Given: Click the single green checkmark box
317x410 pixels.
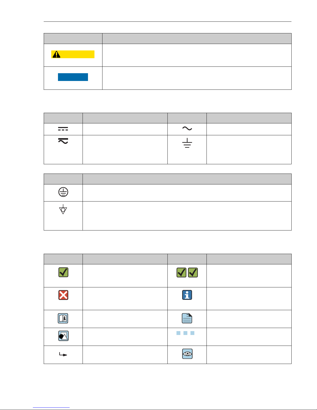Looking at the screenshot, I should (63, 272).
